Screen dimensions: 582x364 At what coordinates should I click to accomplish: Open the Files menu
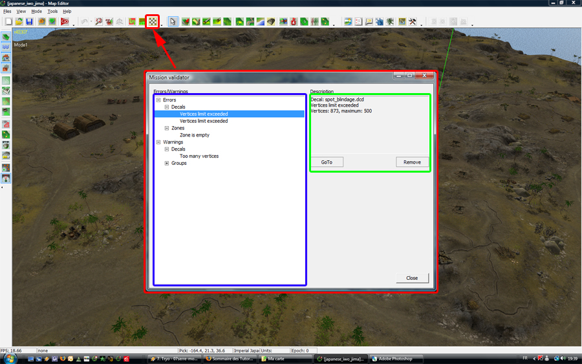7,12
